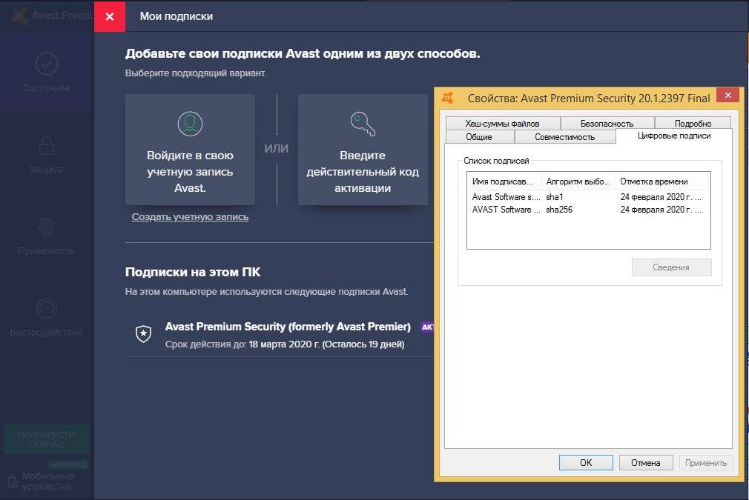Click the Имя подписавшего column header

504,181
